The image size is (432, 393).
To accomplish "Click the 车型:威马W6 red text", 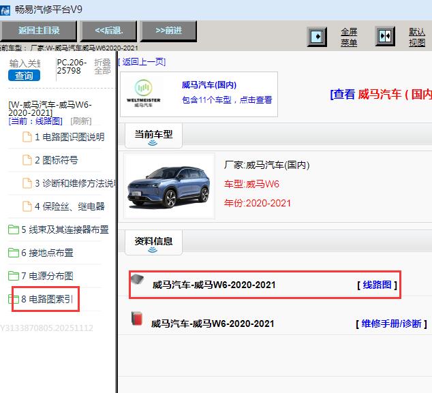I will click(x=251, y=184).
